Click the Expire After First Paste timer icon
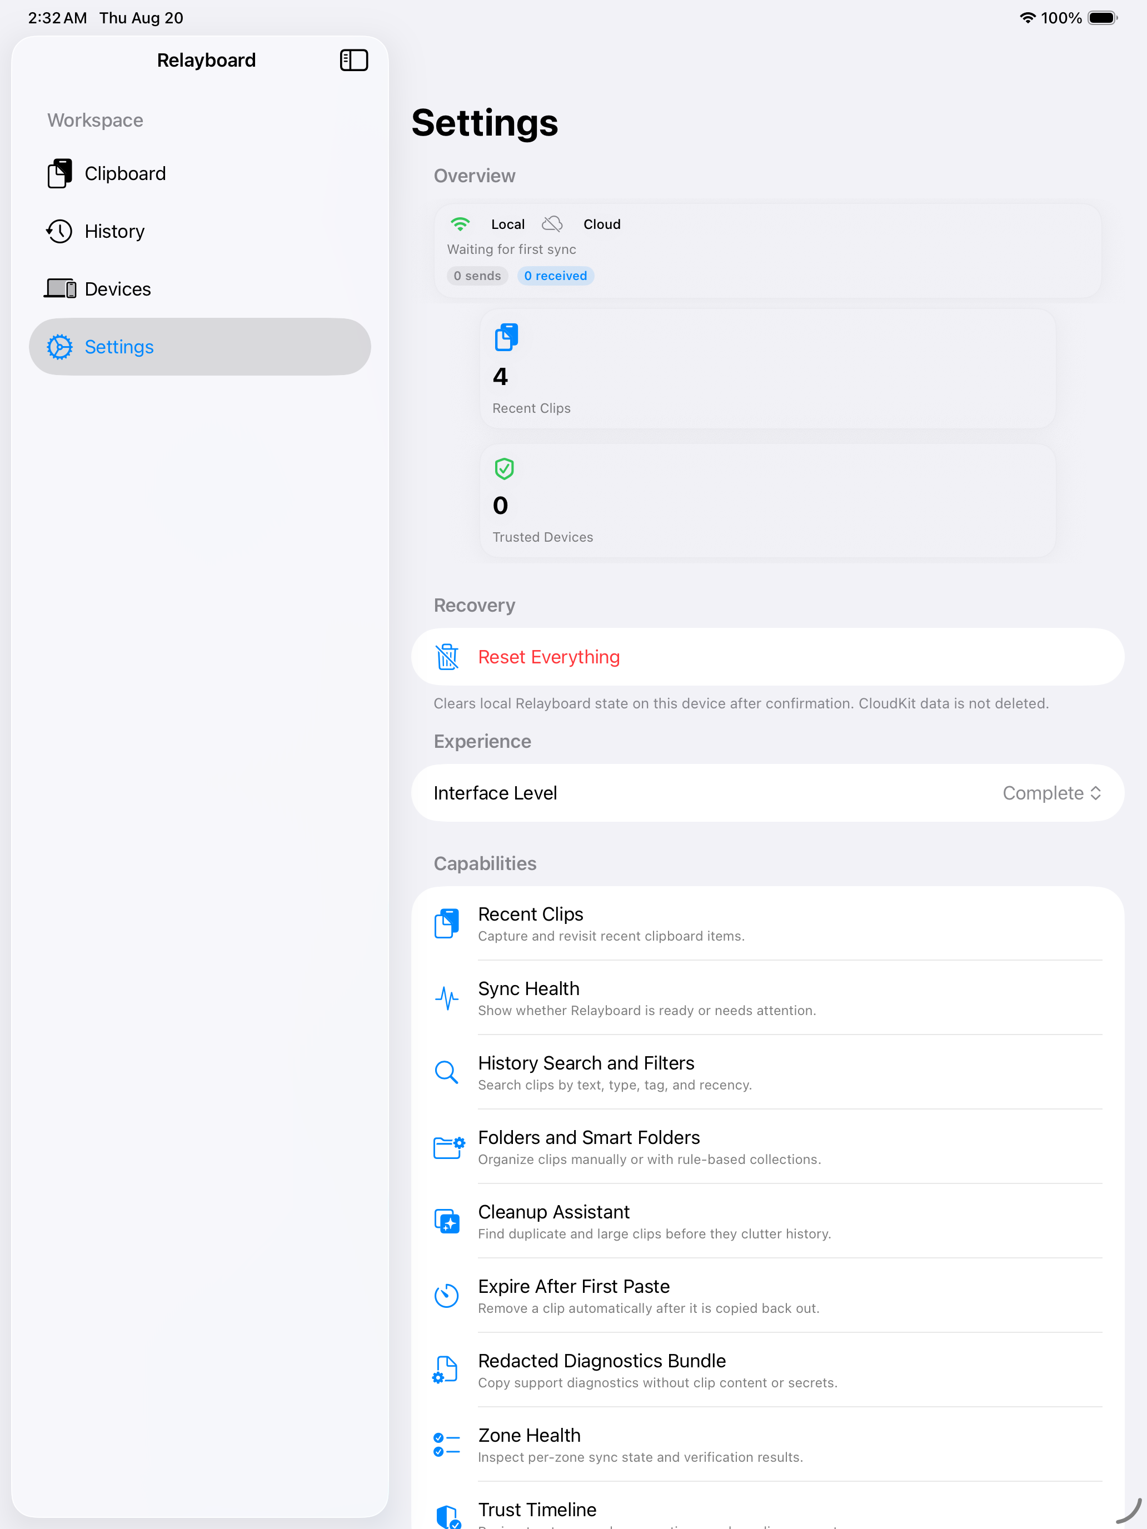1147x1529 pixels. click(447, 1295)
